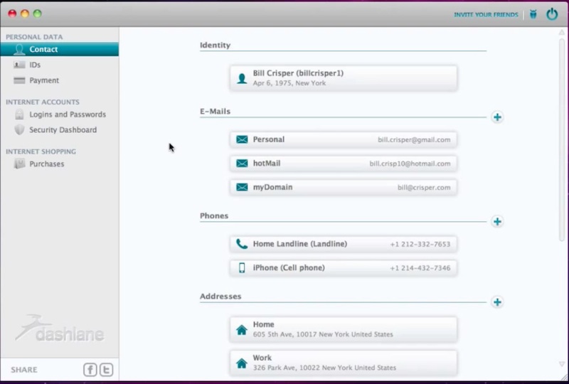
Task: Click the Home Landline phone icon
Action: [242, 244]
